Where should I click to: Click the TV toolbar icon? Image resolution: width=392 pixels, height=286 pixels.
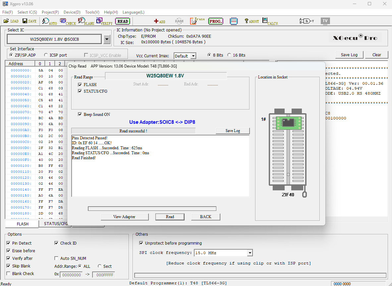tap(325, 21)
